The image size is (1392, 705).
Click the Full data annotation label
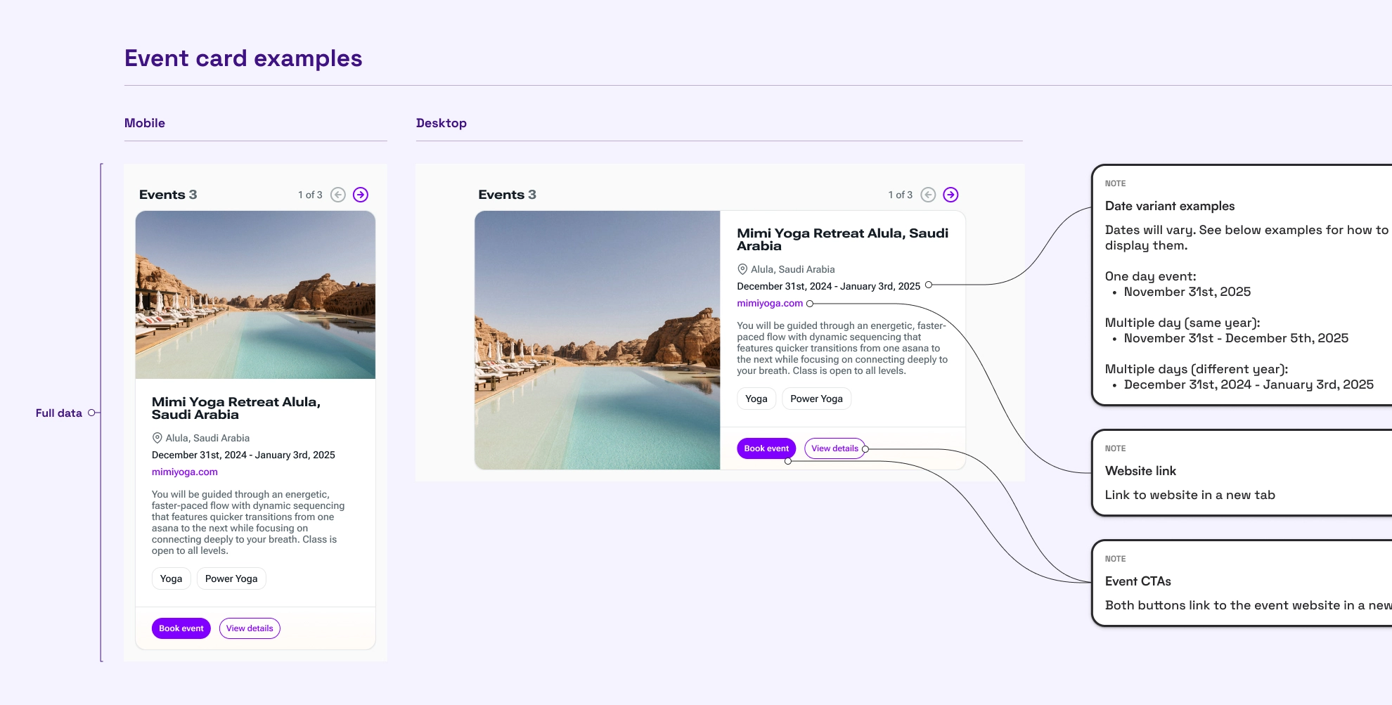[59, 413]
